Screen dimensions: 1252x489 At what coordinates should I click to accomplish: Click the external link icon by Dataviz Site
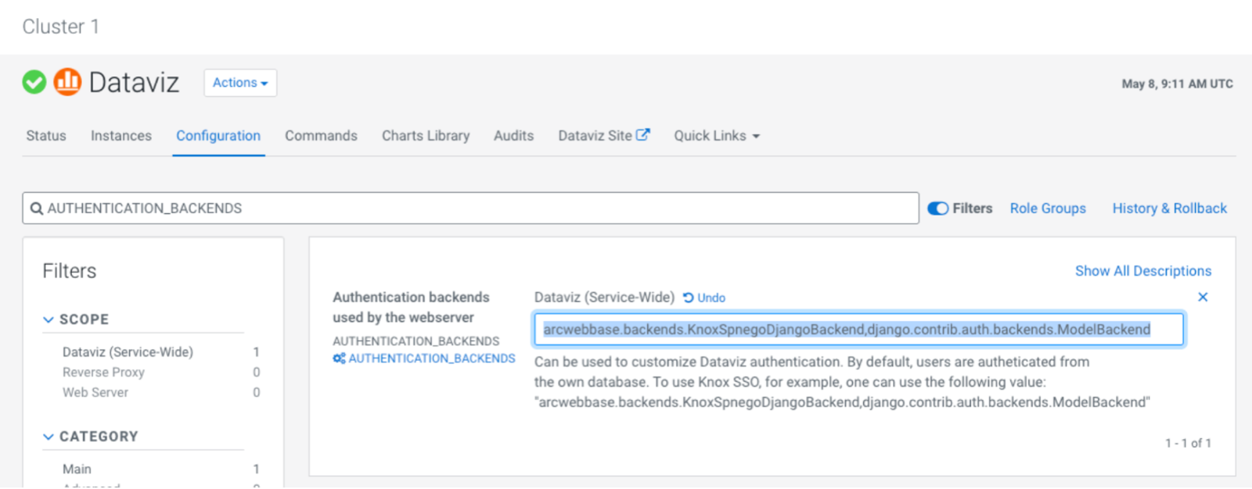click(643, 134)
